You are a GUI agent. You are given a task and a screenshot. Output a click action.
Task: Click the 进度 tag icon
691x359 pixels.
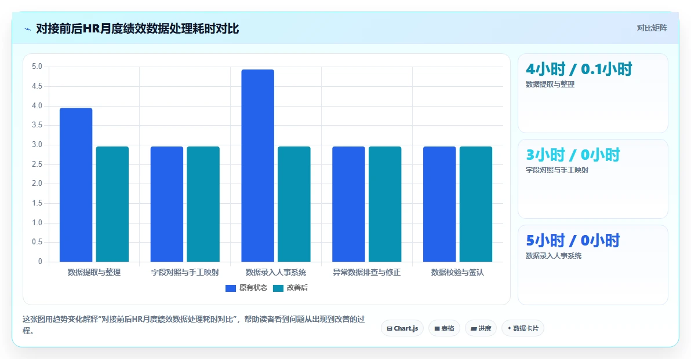(474, 329)
